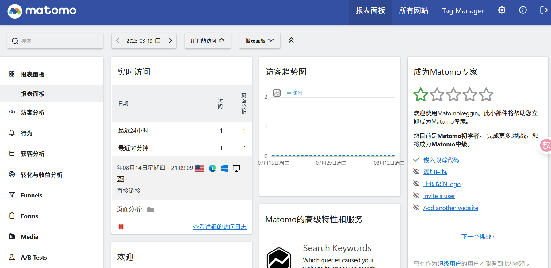Click the Matomo logo
The width and height of the screenshot is (551, 268).
tap(42, 11)
